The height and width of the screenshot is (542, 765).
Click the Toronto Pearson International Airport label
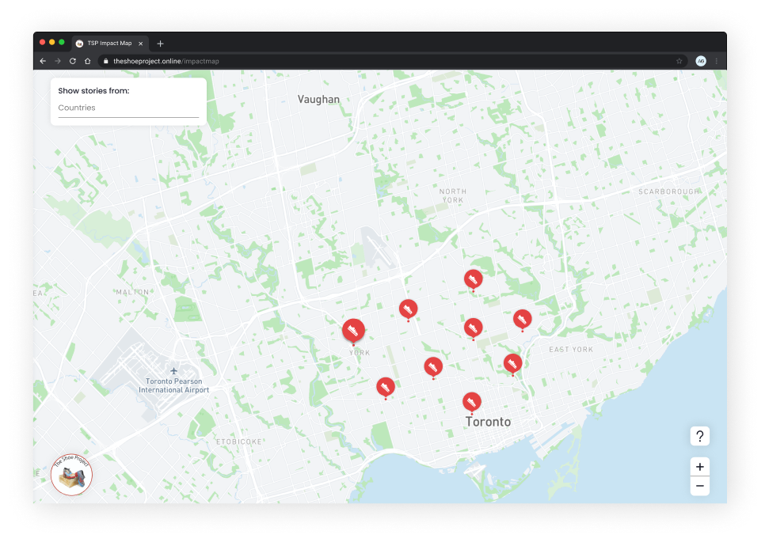pyautogui.click(x=174, y=385)
